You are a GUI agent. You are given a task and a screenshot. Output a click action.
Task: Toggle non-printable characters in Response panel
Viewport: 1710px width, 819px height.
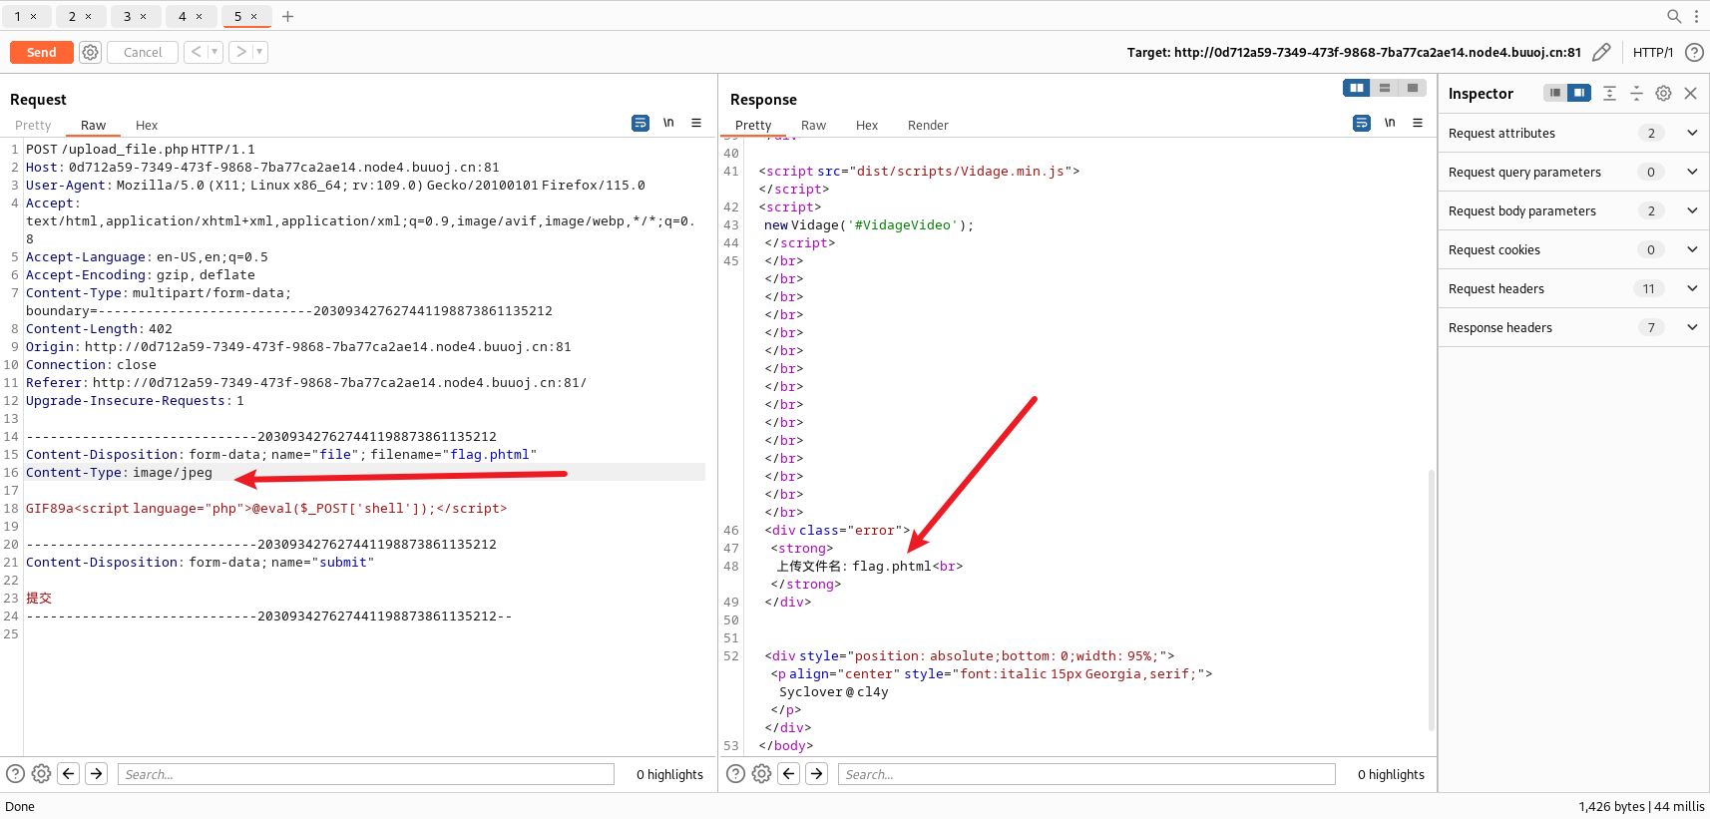(1390, 123)
